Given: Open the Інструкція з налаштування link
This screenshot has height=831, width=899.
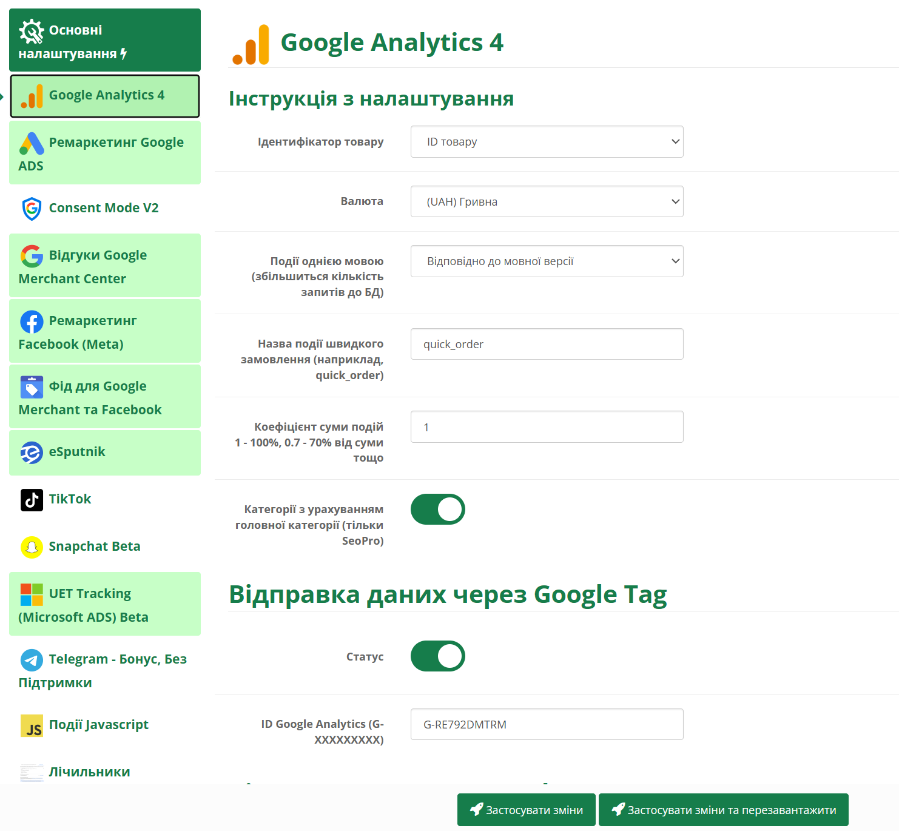Looking at the screenshot, I should pos(371,98).
